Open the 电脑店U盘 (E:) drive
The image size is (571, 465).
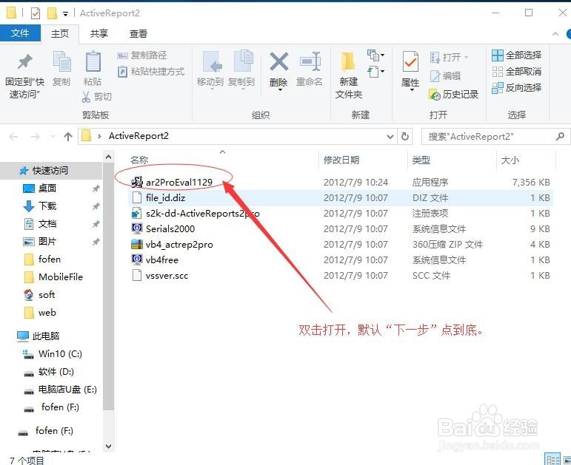pyautogui.click(x=60, y=390)
